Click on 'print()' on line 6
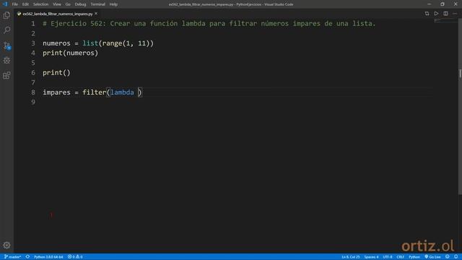The width and height of the screenshot is (462, 260). coord(56,73)
